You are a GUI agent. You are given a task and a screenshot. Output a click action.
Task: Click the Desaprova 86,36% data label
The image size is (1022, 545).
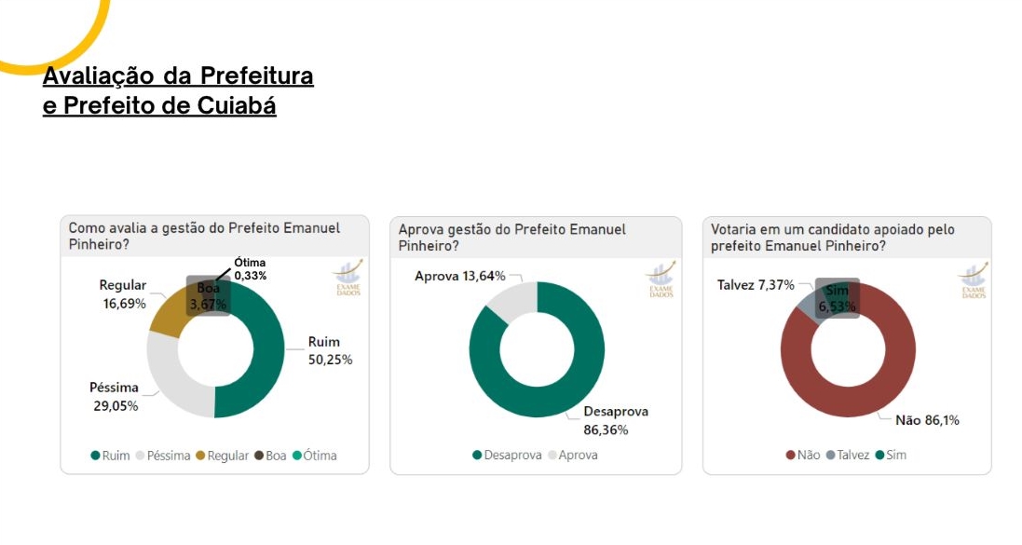click(x=615, y=420)
